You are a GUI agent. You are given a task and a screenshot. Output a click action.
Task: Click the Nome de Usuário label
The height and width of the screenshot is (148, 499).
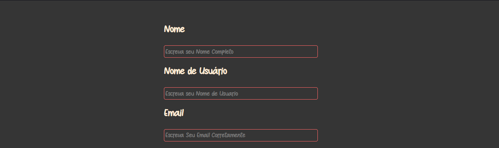point(195,71)
